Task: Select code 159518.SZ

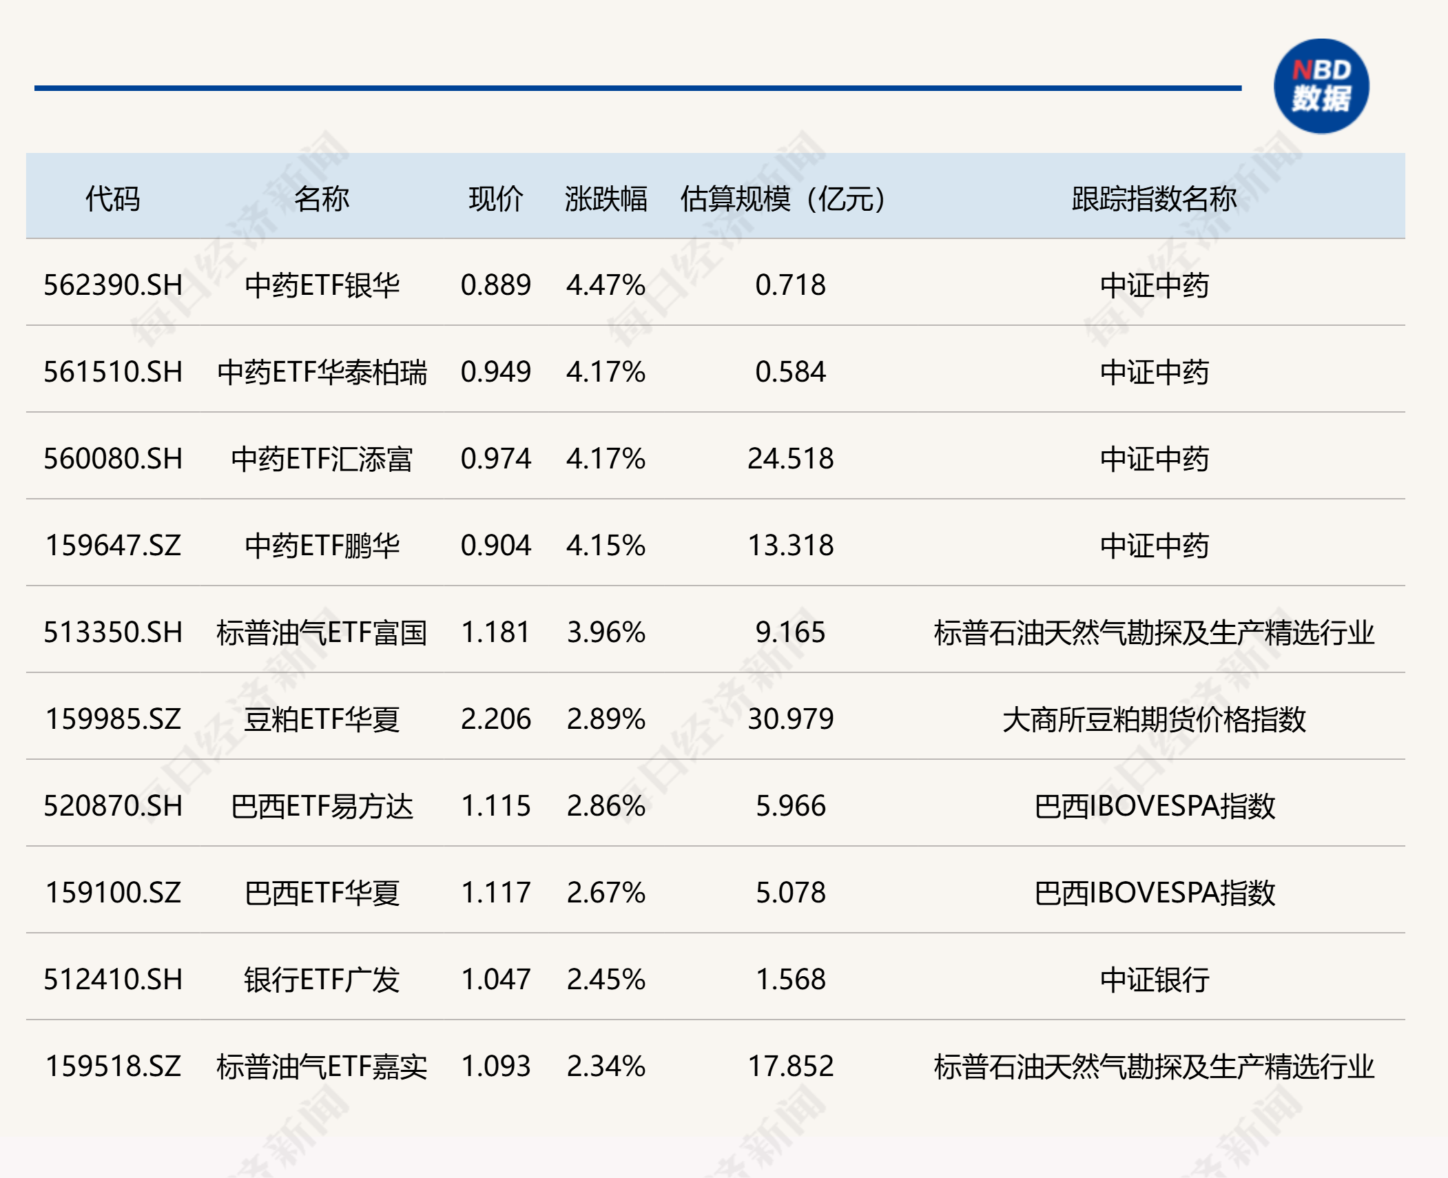Action: coord(113,1066)
